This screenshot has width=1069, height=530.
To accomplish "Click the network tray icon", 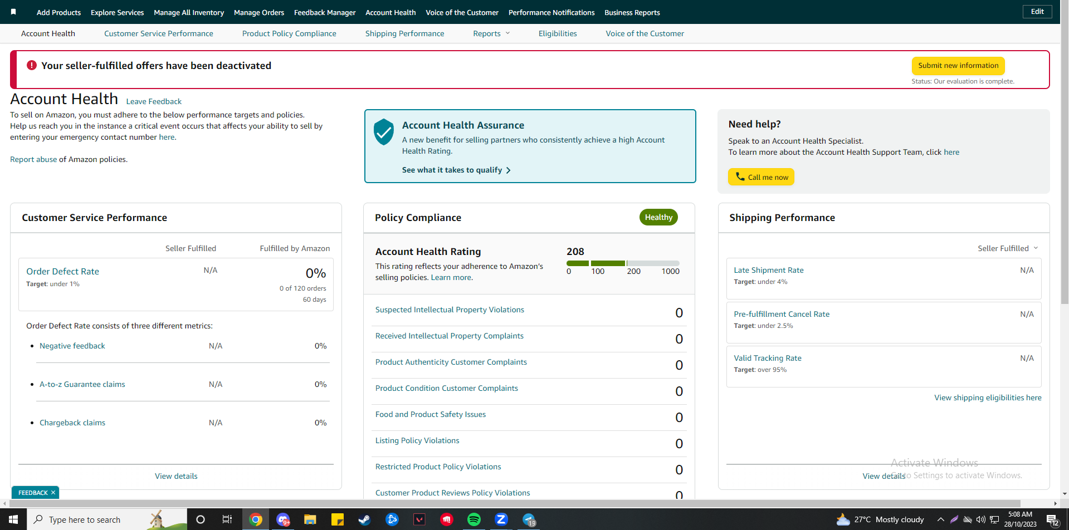I will coord(994,519).
